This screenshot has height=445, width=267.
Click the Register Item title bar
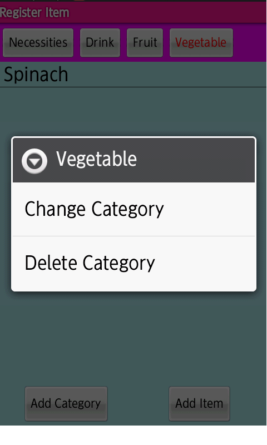point(133,12)
